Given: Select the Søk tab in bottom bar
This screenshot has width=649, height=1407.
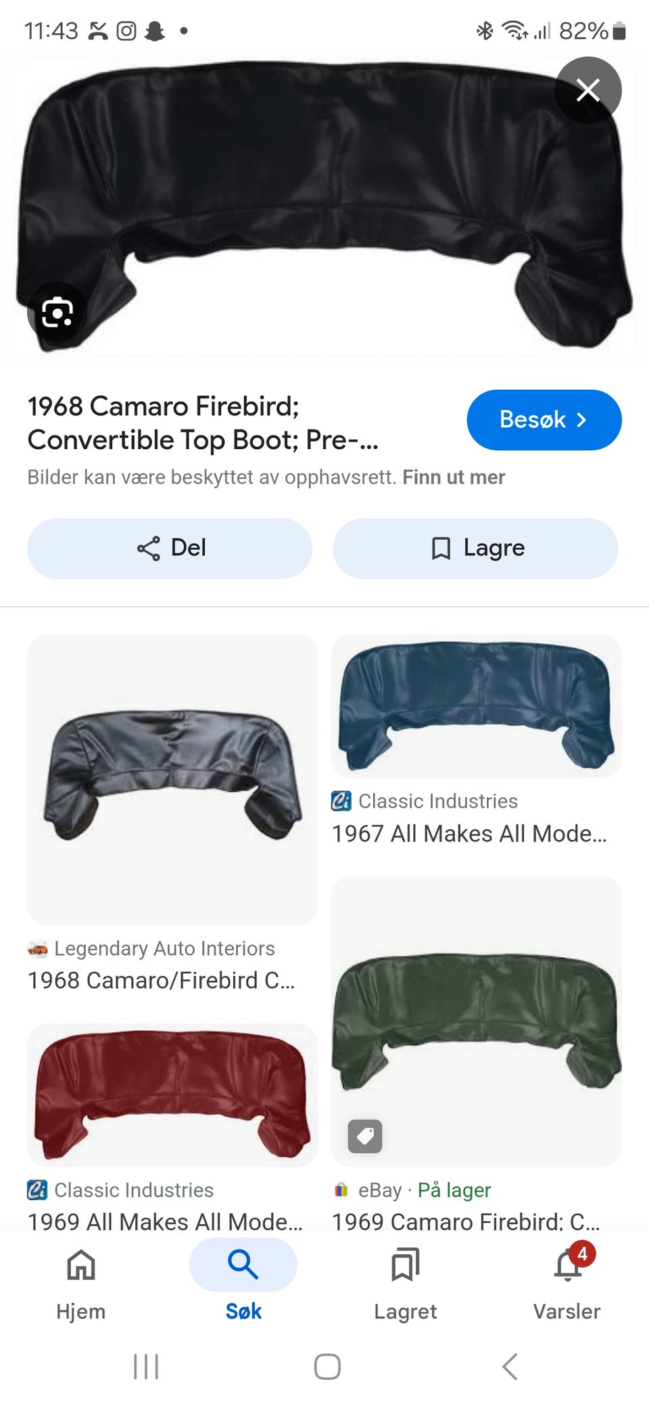Looking at the screenshot, I should click(x=243, y=1280).
